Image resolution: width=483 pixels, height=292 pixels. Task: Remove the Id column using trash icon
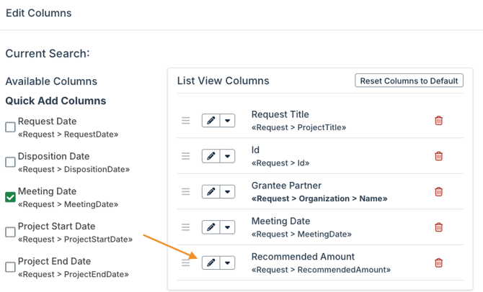pos(438,156)
